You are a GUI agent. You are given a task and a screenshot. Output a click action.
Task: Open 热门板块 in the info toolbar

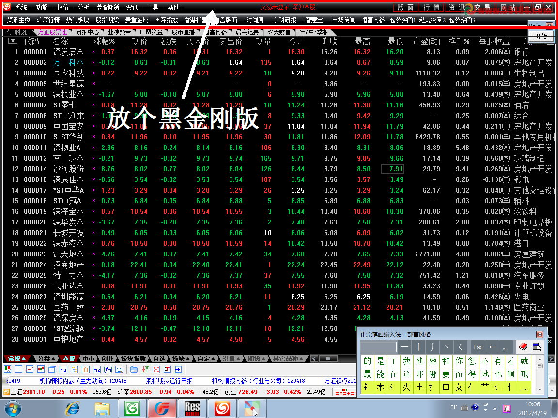point(77,20)
